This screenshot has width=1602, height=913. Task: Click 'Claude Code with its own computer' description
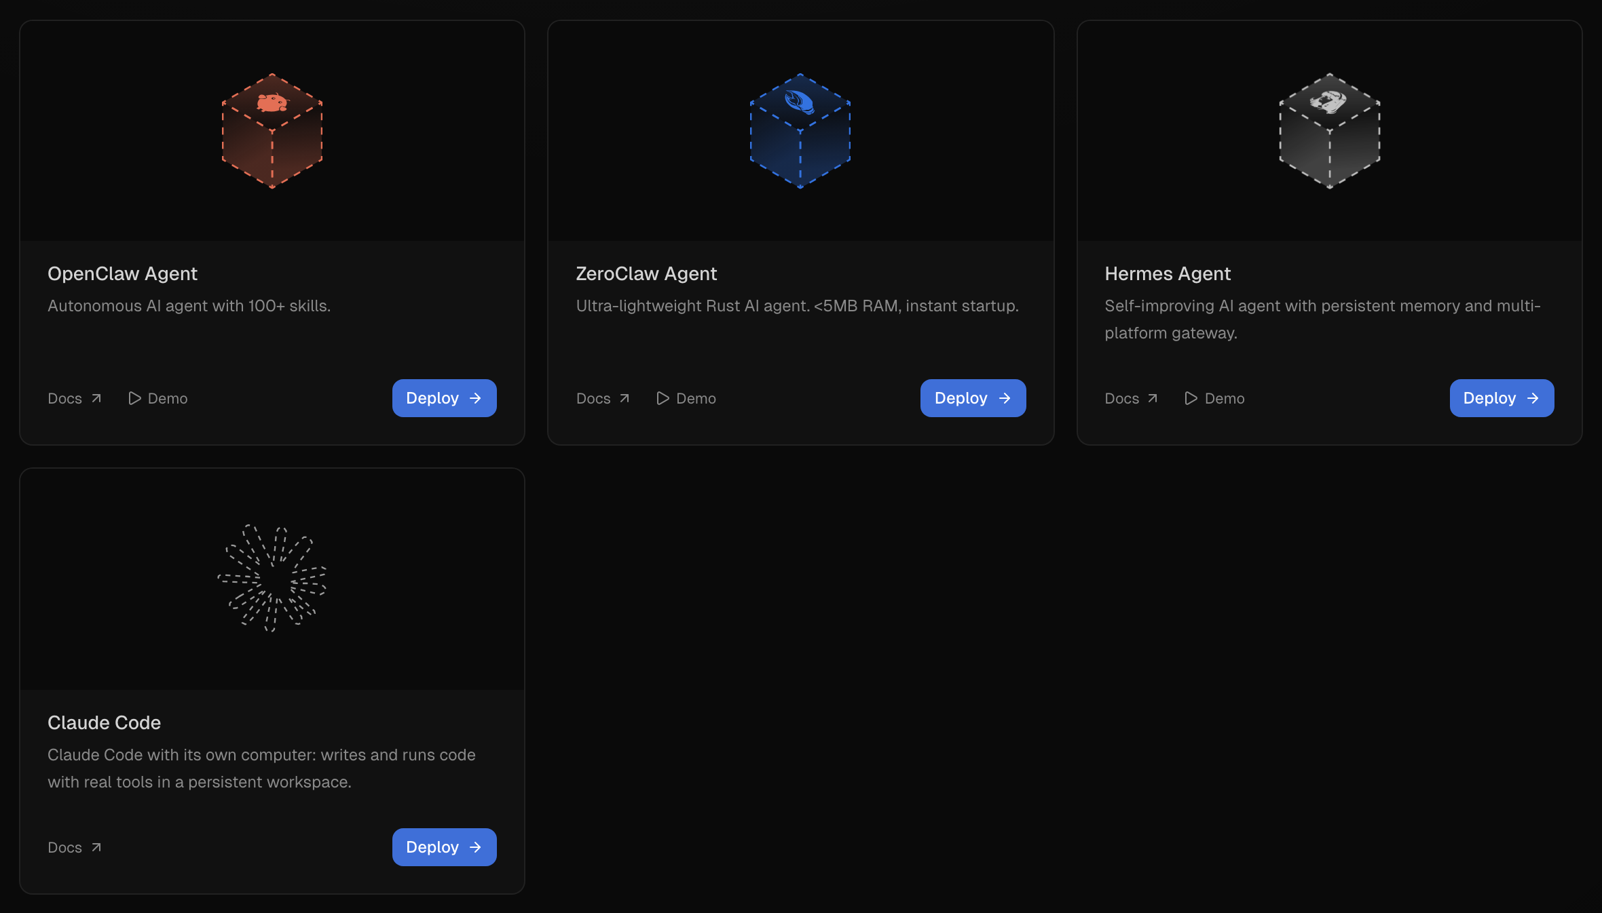pos(261,769)
